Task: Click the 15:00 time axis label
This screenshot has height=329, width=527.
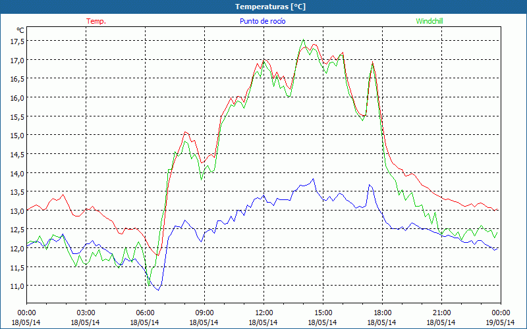Action: click(x=323, y=313)
